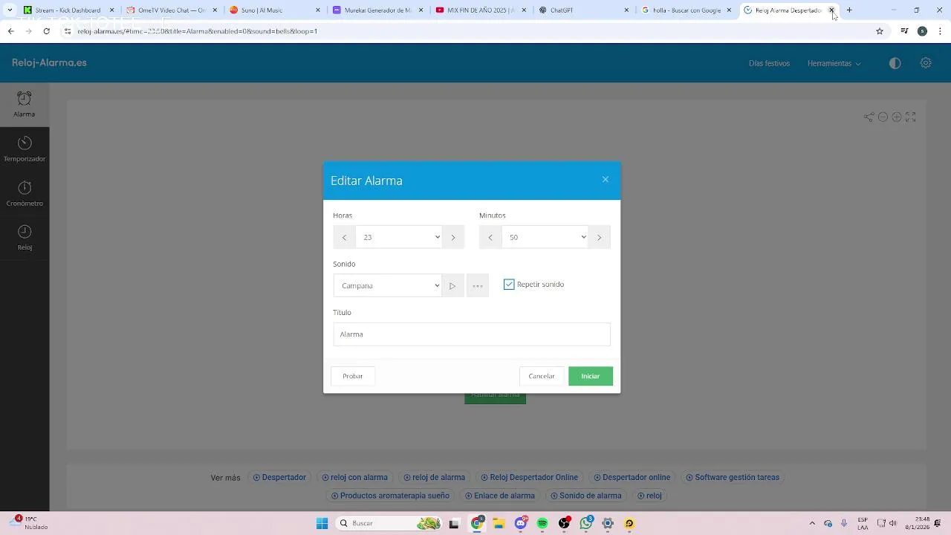
Task: Open Chrome three-dot menu
Action: [x=941, y=31]
